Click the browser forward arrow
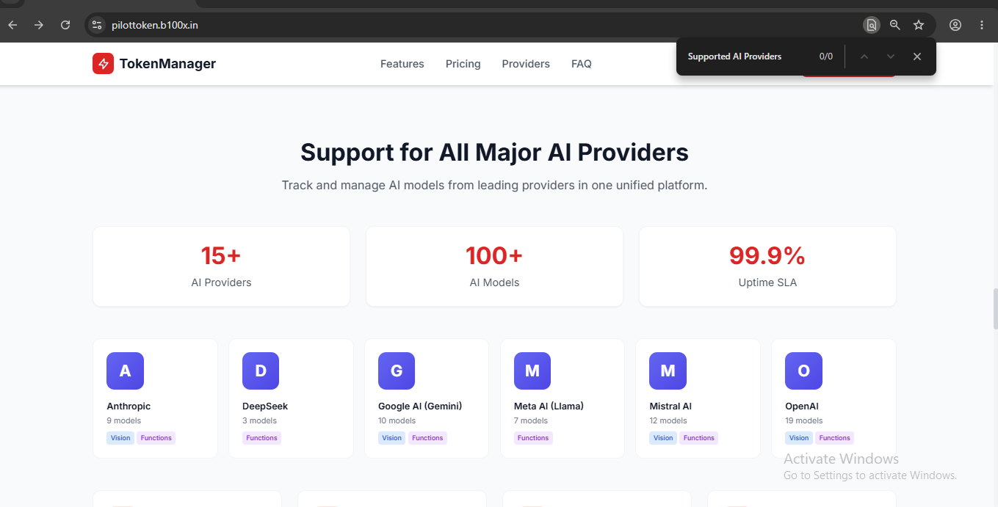This screenshot has height=507, width=998. (x=39, y=25)
